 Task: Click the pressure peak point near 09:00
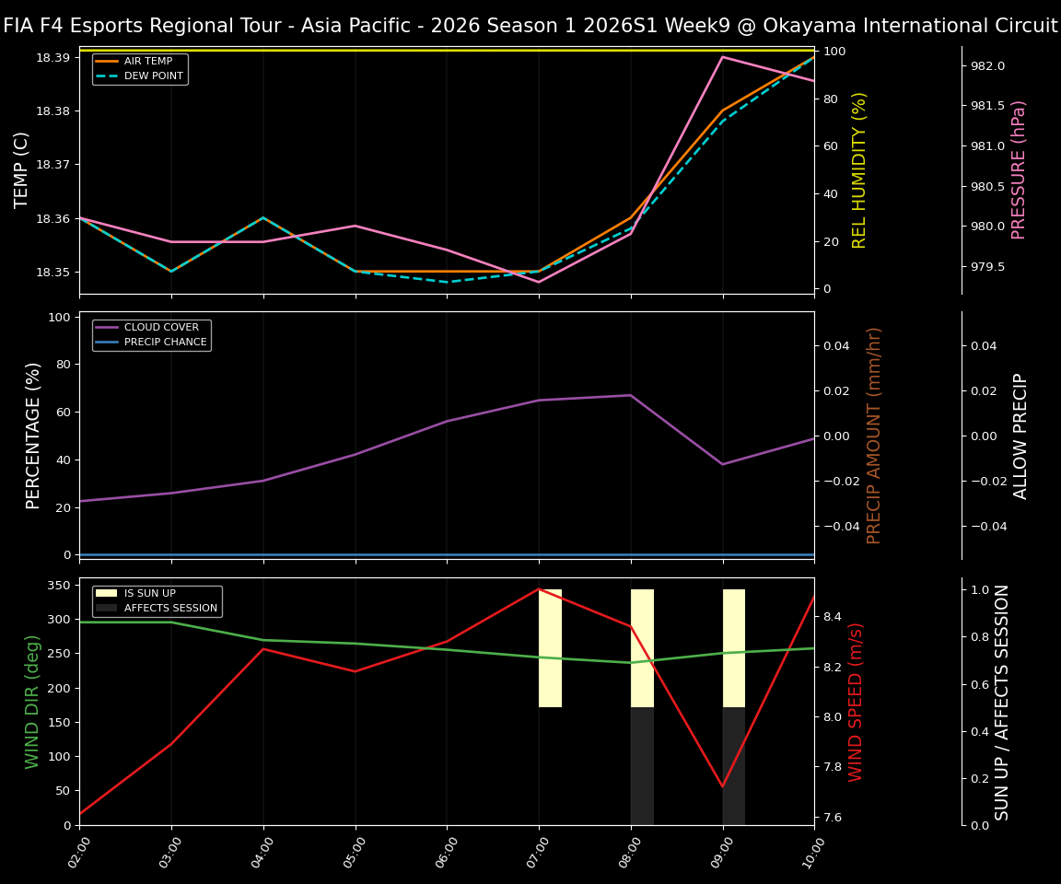point(721,57)
